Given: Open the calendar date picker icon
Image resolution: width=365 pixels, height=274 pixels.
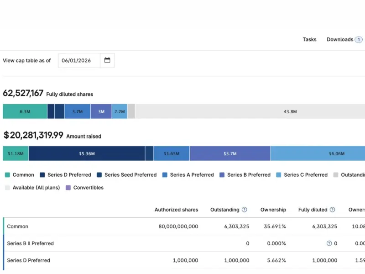Looking at the screenshot, I should tap(107, 60).
